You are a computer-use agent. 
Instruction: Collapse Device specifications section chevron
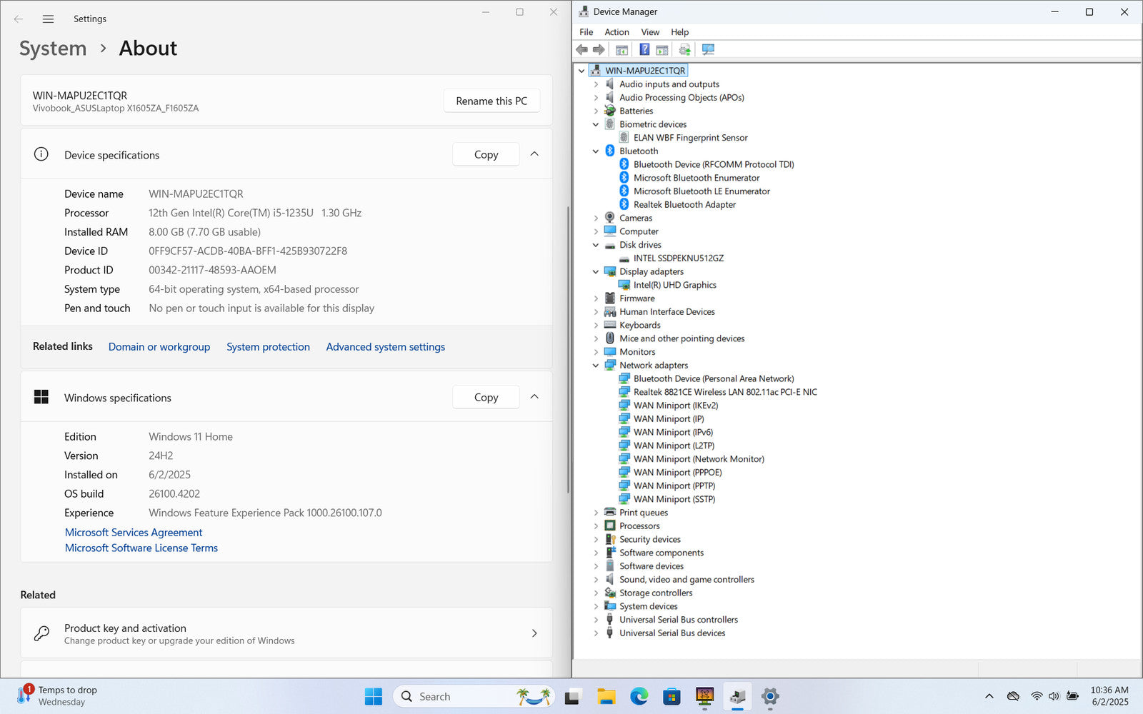coord(534,154)
